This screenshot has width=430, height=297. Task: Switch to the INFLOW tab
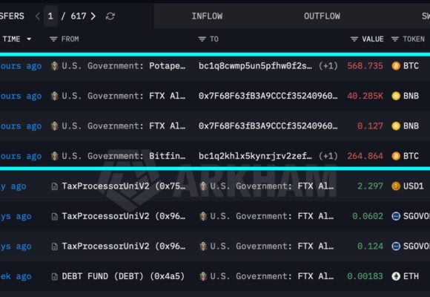(207, 16)
